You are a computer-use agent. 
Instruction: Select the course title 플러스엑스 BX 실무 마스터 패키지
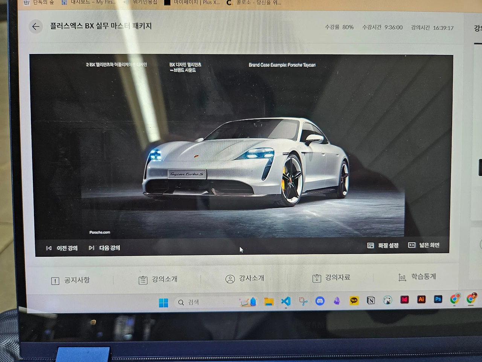coord(101,26)
